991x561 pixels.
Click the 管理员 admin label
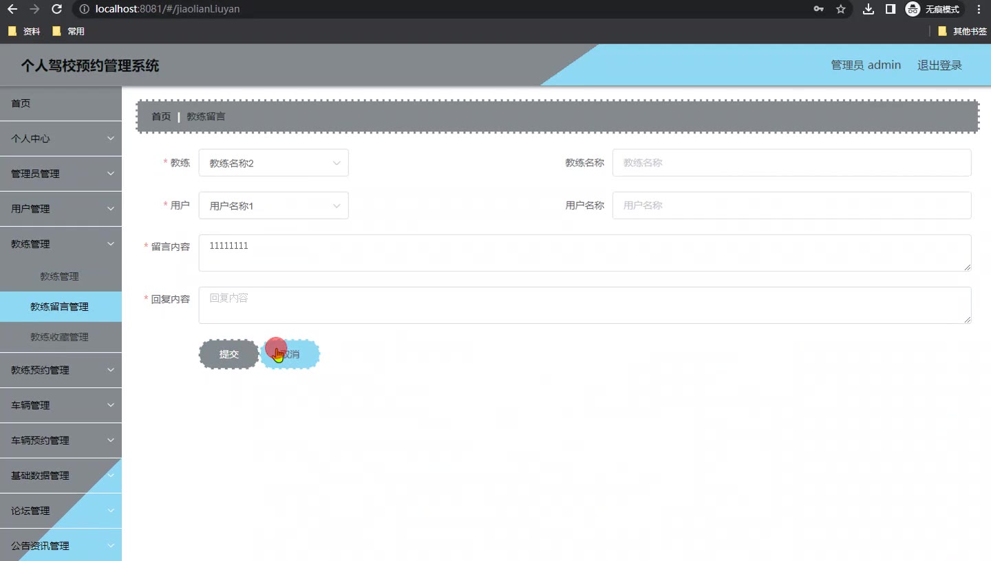[866, 65]
